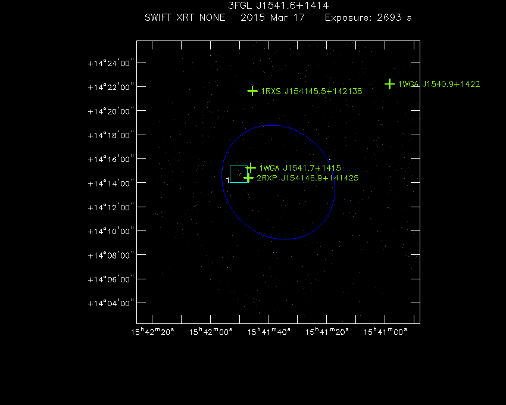Click the +14°12'00" declination label
The image size is (506, 405).
tap(111, 207)
